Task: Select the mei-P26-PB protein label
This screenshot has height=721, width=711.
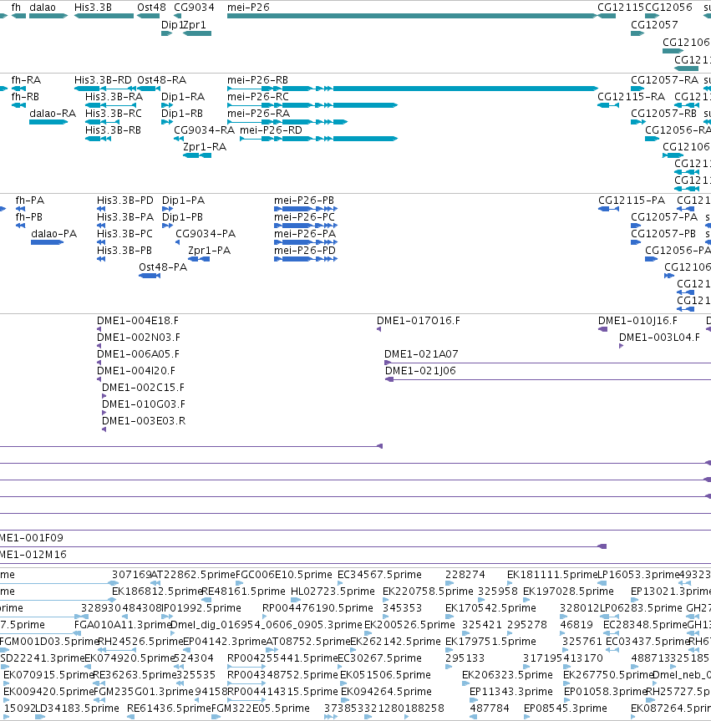Action: (304, 201)
